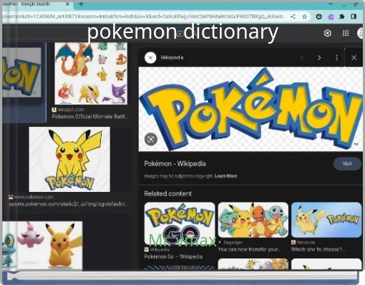
Task: Click 'Which one to choose?' caption
Action: (x=318, y=249)
